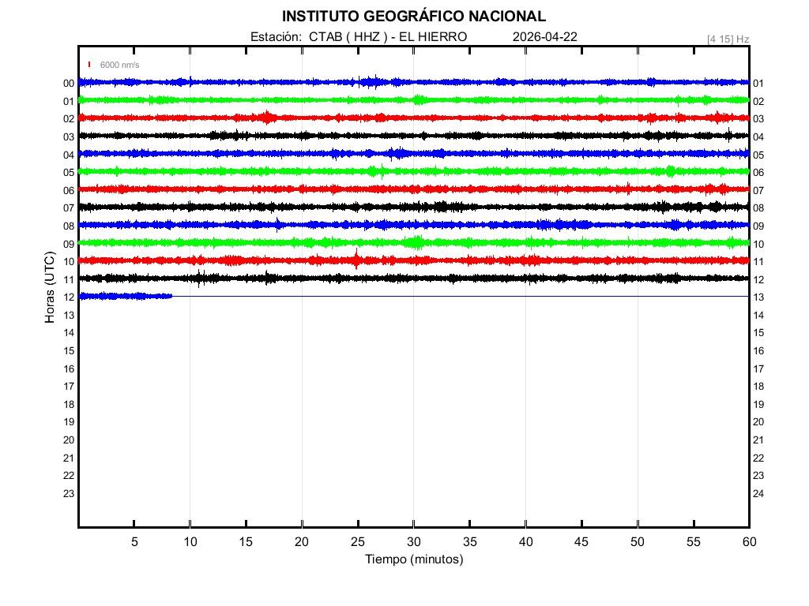Click the red spike in the 10h trace

[357, 260]
